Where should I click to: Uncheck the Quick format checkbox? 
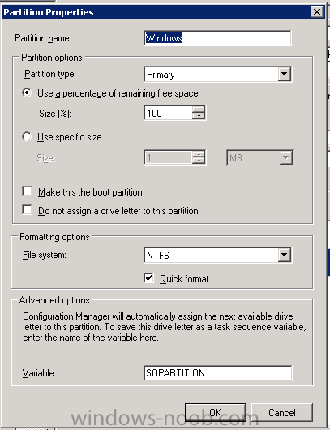click(149, 277)
